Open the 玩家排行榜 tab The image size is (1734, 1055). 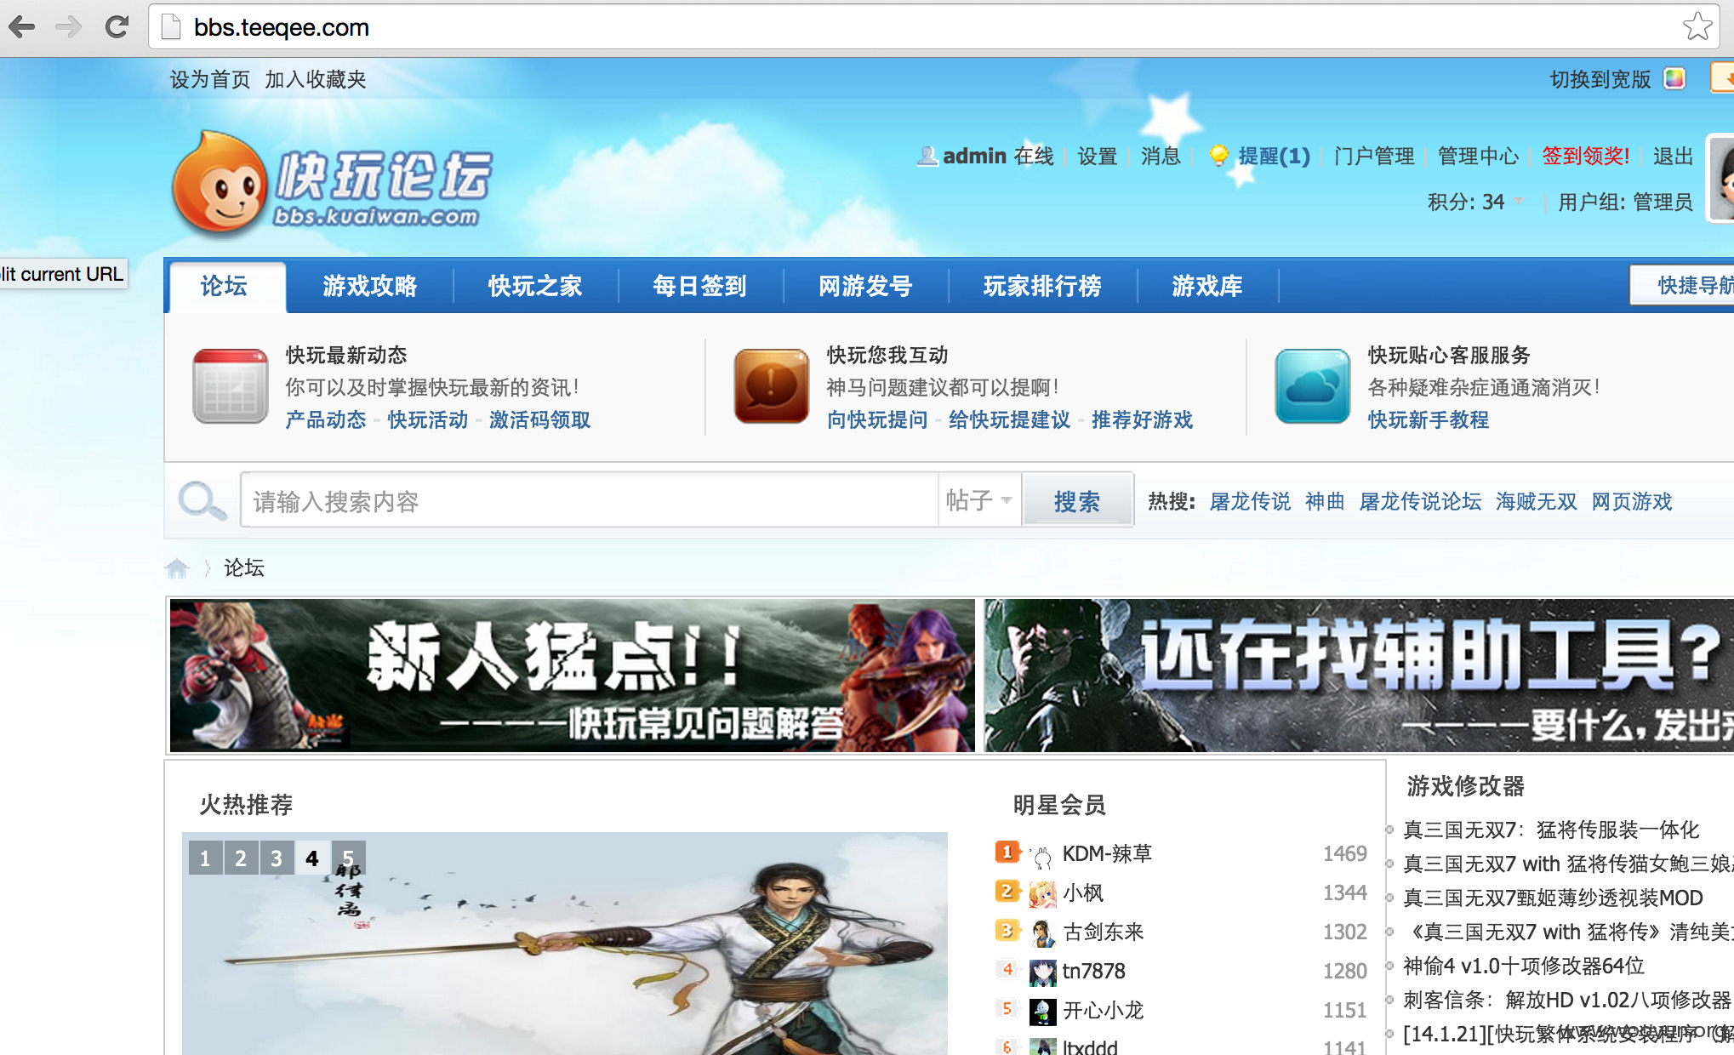click(x=1042, y=285)
